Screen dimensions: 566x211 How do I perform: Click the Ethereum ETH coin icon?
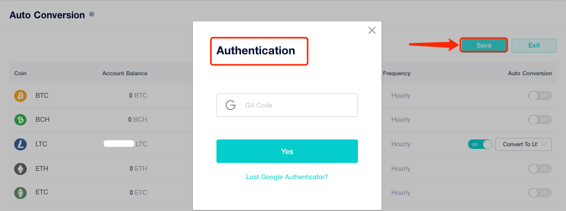(x=20, y=169)
